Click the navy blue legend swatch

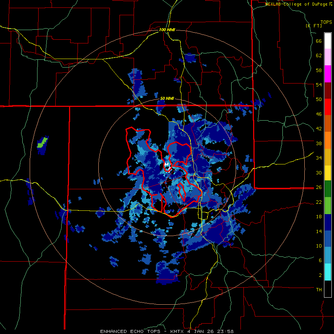coord(328,222)
